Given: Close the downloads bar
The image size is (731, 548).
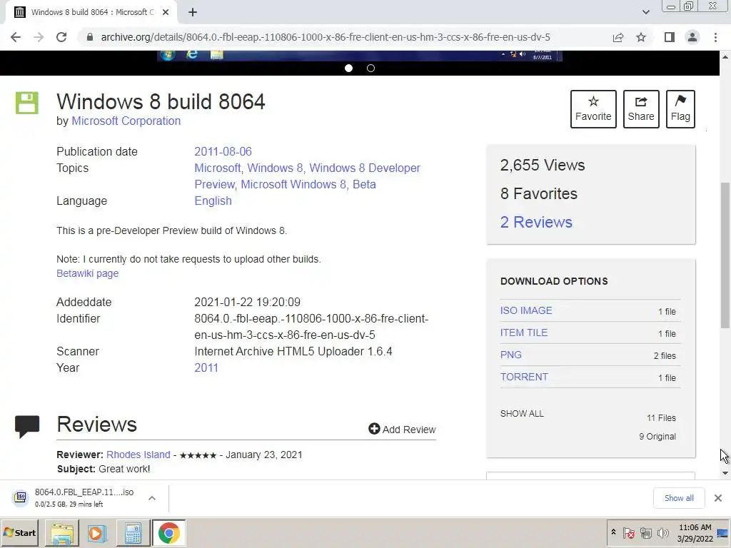Looking at the screenshot, I should [718, 498].
